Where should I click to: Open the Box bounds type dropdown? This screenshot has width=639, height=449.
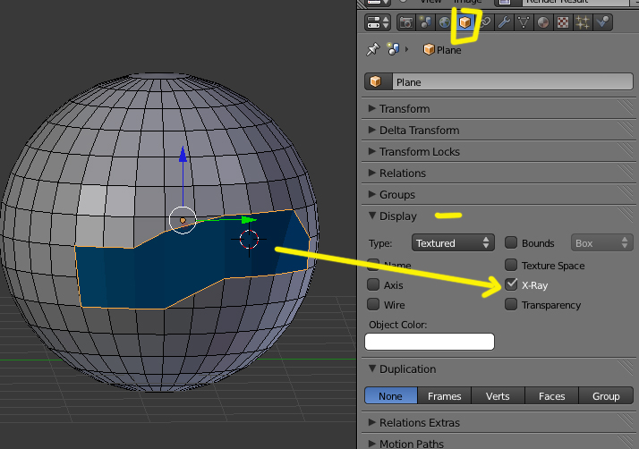pos(602,242)
